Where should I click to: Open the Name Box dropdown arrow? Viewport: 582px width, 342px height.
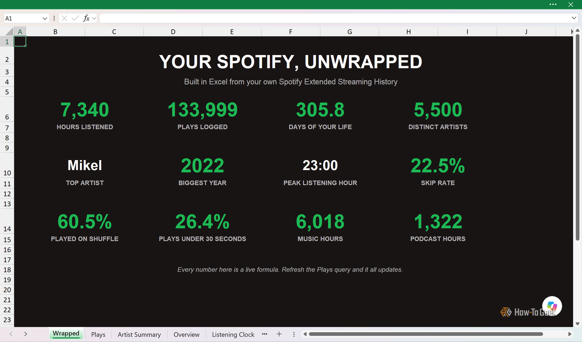(x=45, y=18)
